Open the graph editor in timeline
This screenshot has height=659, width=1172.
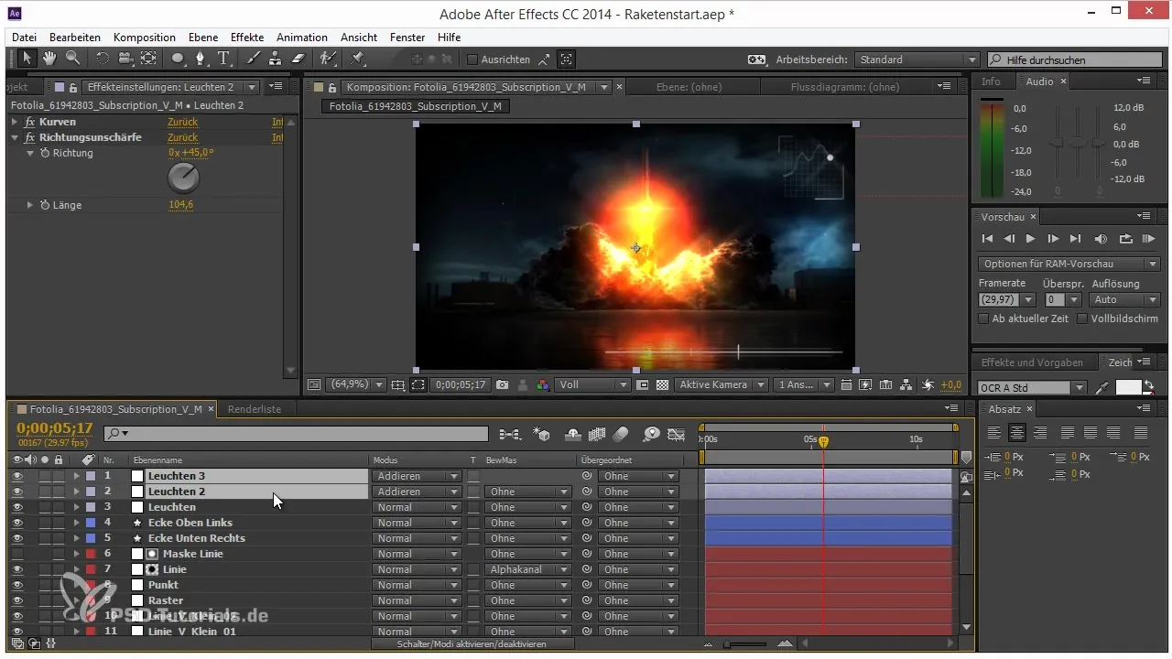(677, 434)
